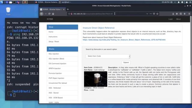This screenshot has width=192, height=108.
Task: Open terminal File menu
Action: click(x=8, y=23)
